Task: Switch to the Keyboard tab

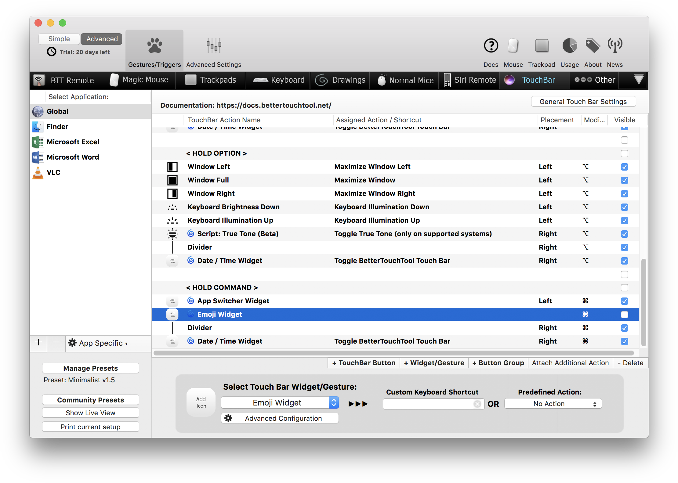Action: (277, 80)
